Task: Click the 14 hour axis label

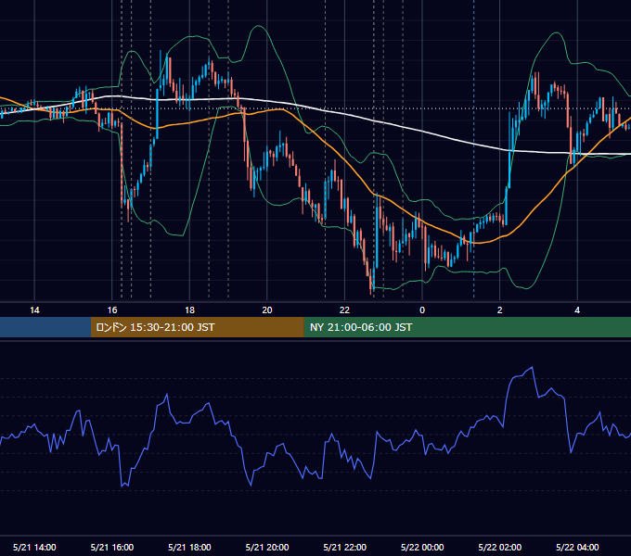Action: pos(34,310)
